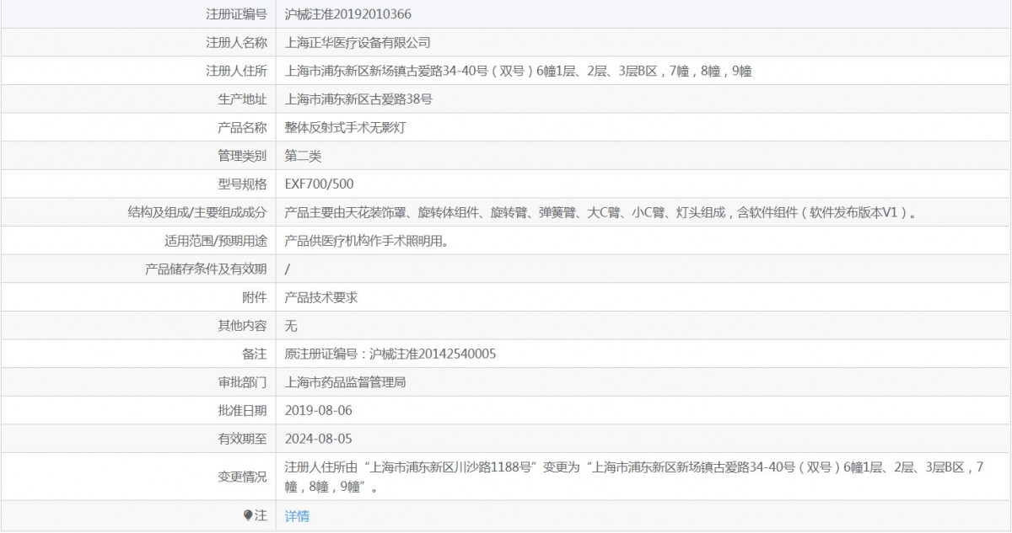Select remark 原注册证编号:沪械注准20142540005
The height and width of the screenshot is (533, 1012).
[390, 354]
